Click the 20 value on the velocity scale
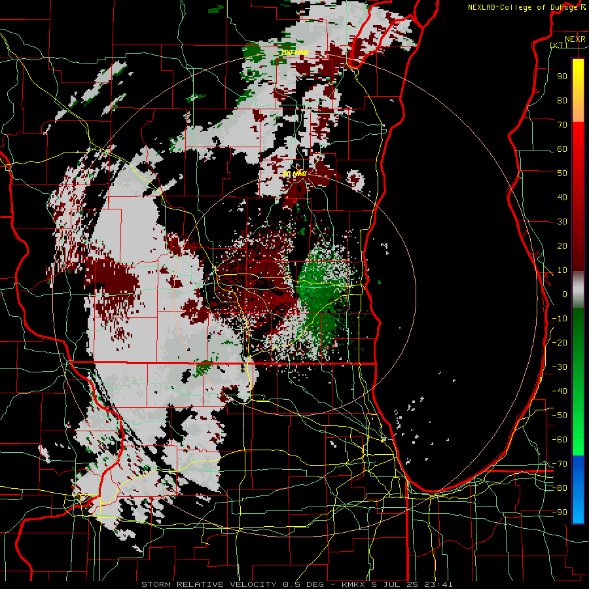The width and height of the screenshot is (589, 589). 562,246
